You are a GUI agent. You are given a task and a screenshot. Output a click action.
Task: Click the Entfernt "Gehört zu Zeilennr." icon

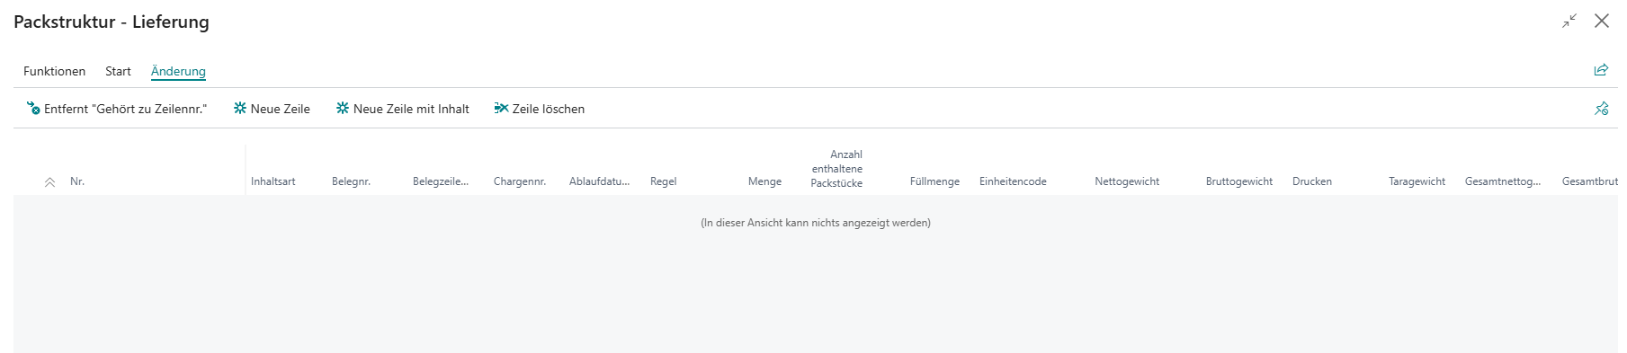point(33,109)
